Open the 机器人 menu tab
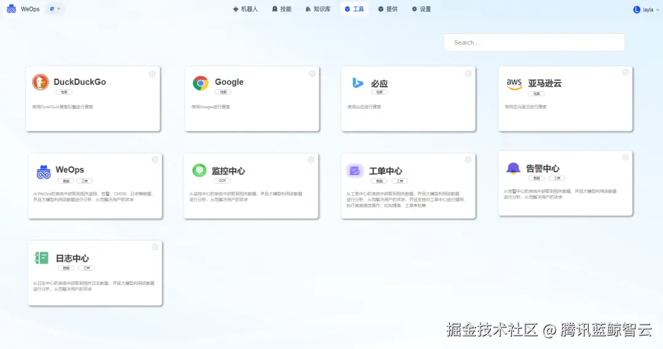This screenshot has height=349, width=663. click(x=245, y=9)
